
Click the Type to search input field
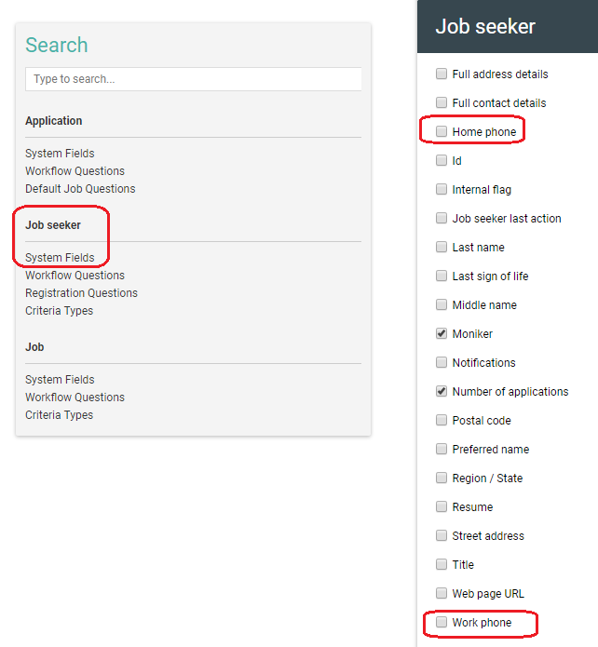(193, 79)
